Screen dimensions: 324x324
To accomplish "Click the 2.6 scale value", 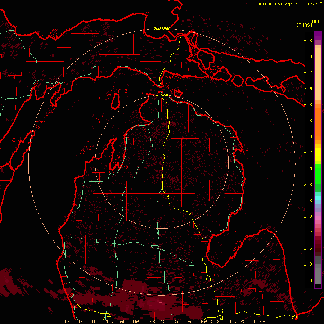I will 308,185.
